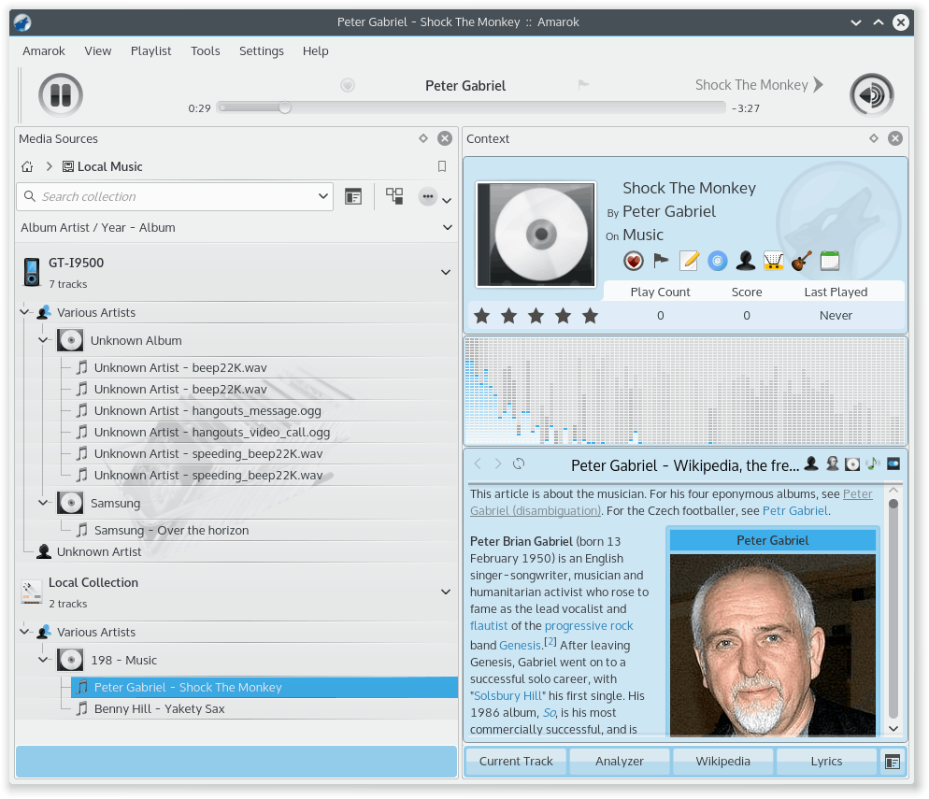Click the album disc icon in the Wikipedia applet header
The image size is (929, 799).
point(852,464)
